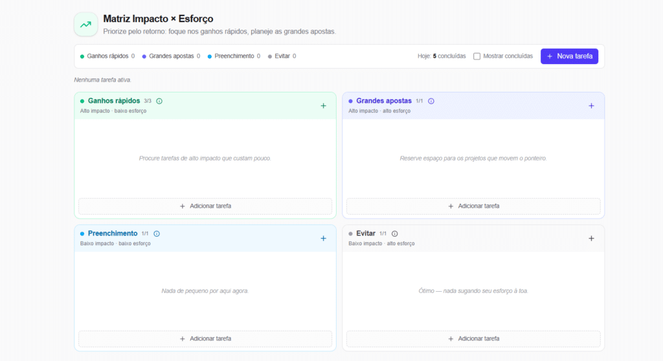Viewport: 663px width, 361px height.
Task: Click the green trend arrow app logo
Action: point(86,25)
